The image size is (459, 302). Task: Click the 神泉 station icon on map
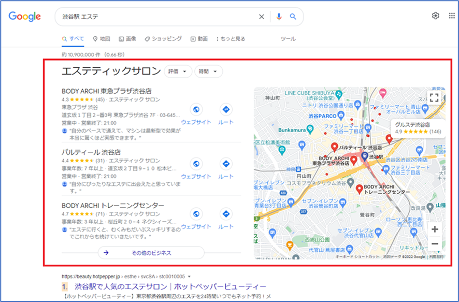click(298, 169)
